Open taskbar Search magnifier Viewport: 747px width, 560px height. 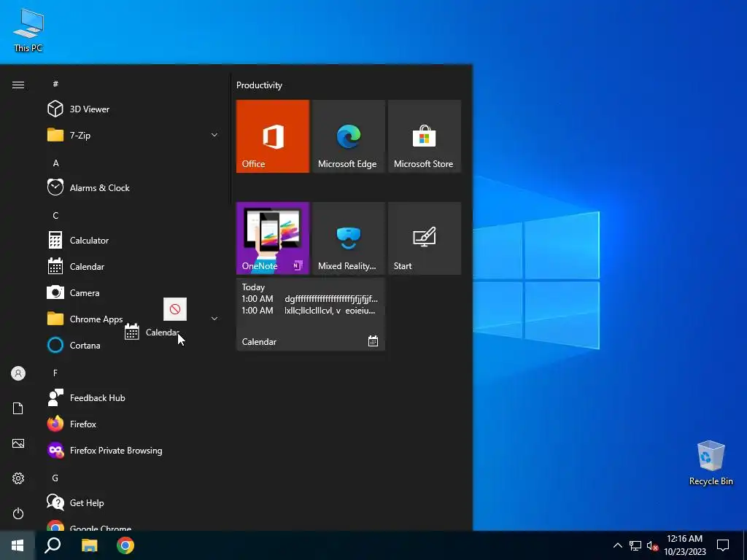coord(53,545)
